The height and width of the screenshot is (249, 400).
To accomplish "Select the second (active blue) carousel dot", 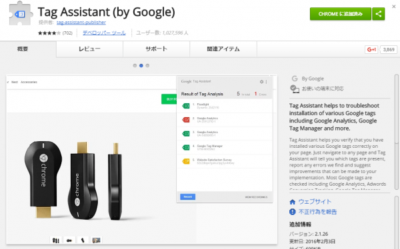I will 141,65.
